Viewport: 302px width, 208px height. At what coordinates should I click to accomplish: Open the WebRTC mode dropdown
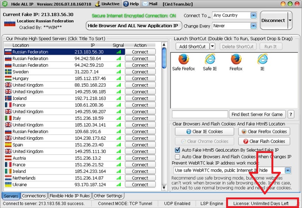coord(288,170)
